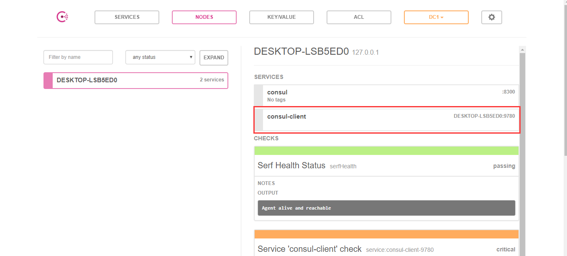Click the Service 'consul-client' check heading
The height and width of the screenshot is (256, 567).
(x=309, y=249)
